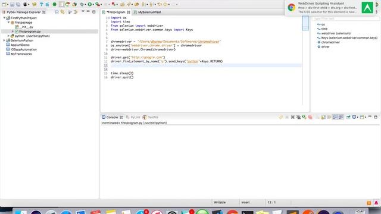381x214 pixels.
Task: Click the 'Writable' status bar entry
Action: tap(220, 202)
